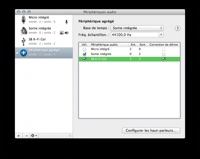Open the Base de temps dropdown
Image resolution: width=200 pixels, height=159 pixels.
pyautogui.click(x=137, y=28)
